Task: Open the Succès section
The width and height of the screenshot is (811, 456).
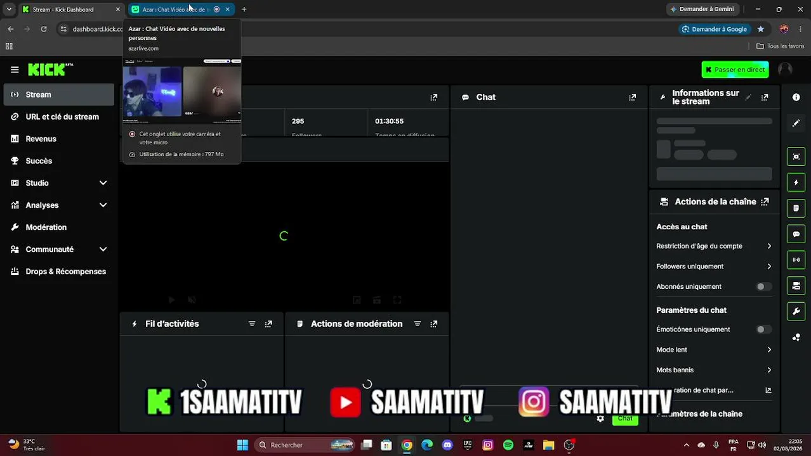Action: click(x=59, y=161)
